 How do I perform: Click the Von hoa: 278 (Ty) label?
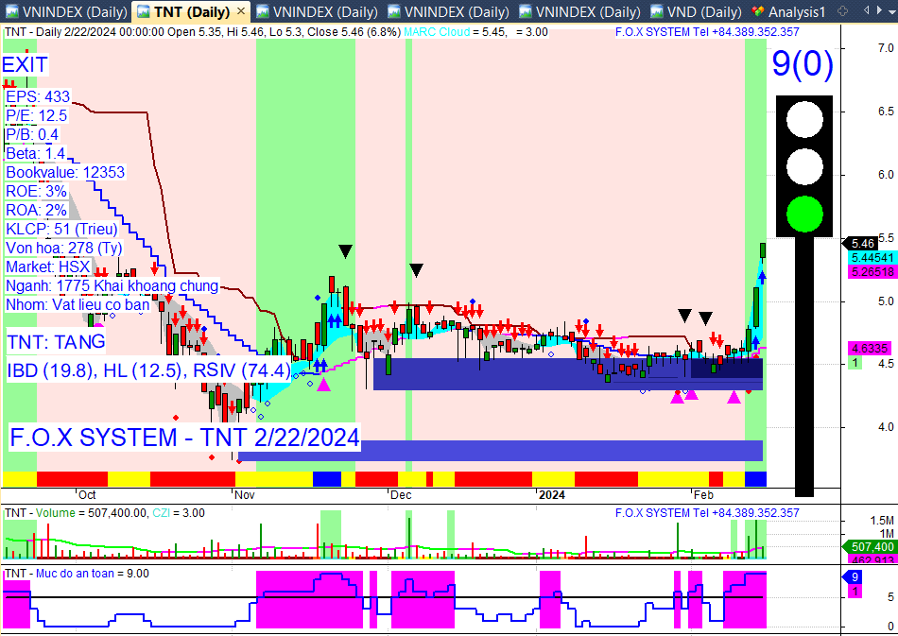(64, 248)
